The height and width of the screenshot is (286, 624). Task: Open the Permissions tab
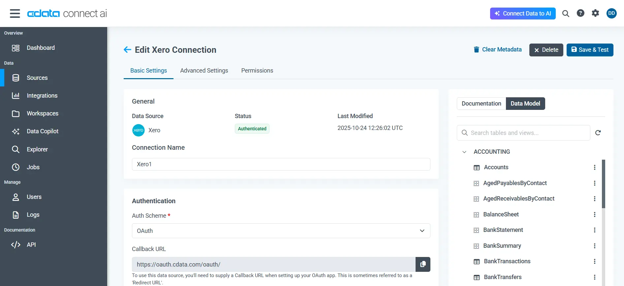[257, 71]
